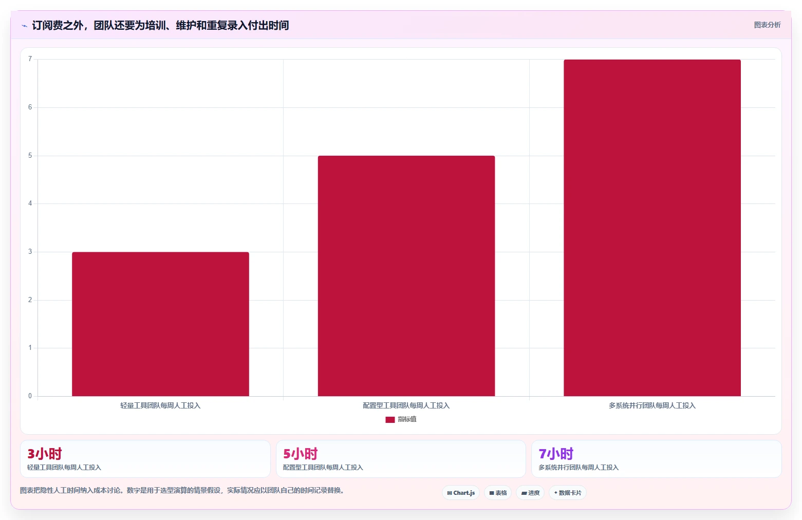The image size is (802, 520).
Task: Click the y-axis value 3
Action: click(x=30, y=252)
